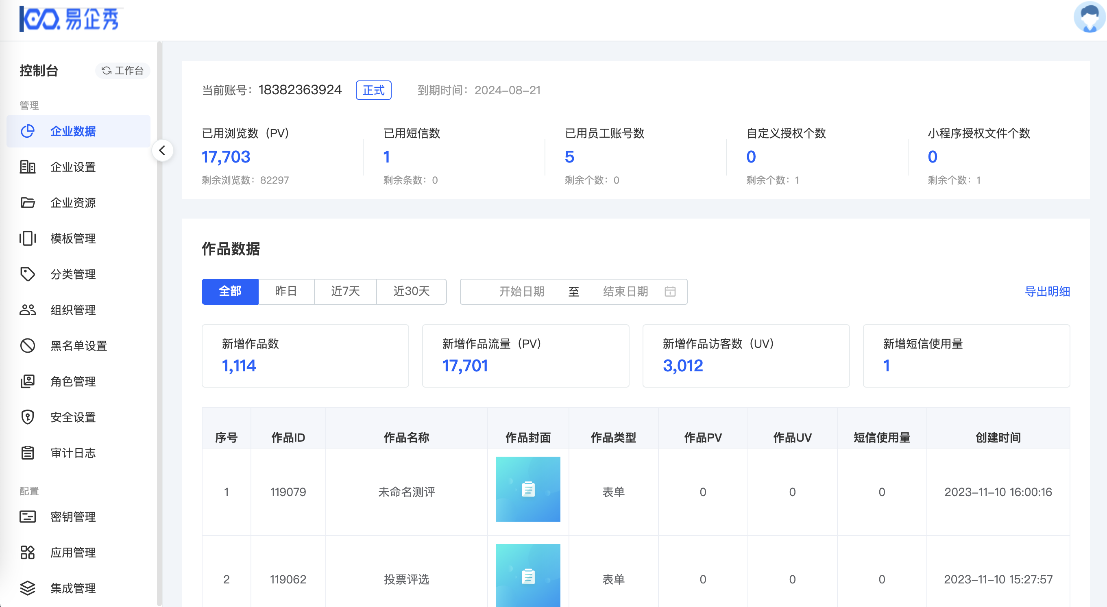
Task: Click cover thumbnail of 未命名测评
Action: tap(528, 489)
